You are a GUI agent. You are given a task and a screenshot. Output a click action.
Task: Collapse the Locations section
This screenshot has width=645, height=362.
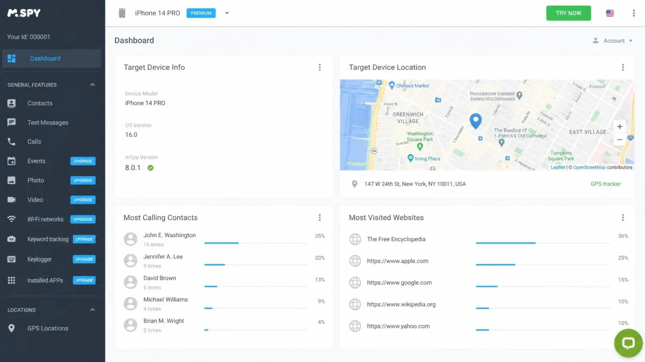(92, 310)
